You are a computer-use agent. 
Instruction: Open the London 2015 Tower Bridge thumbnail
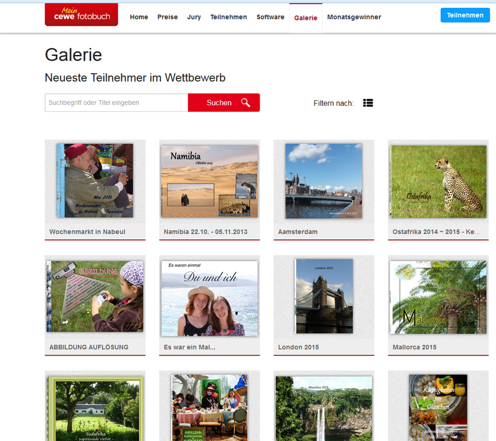324,296
